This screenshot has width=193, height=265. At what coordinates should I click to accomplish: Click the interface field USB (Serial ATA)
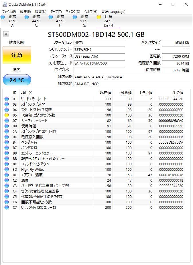pos(99,56)
